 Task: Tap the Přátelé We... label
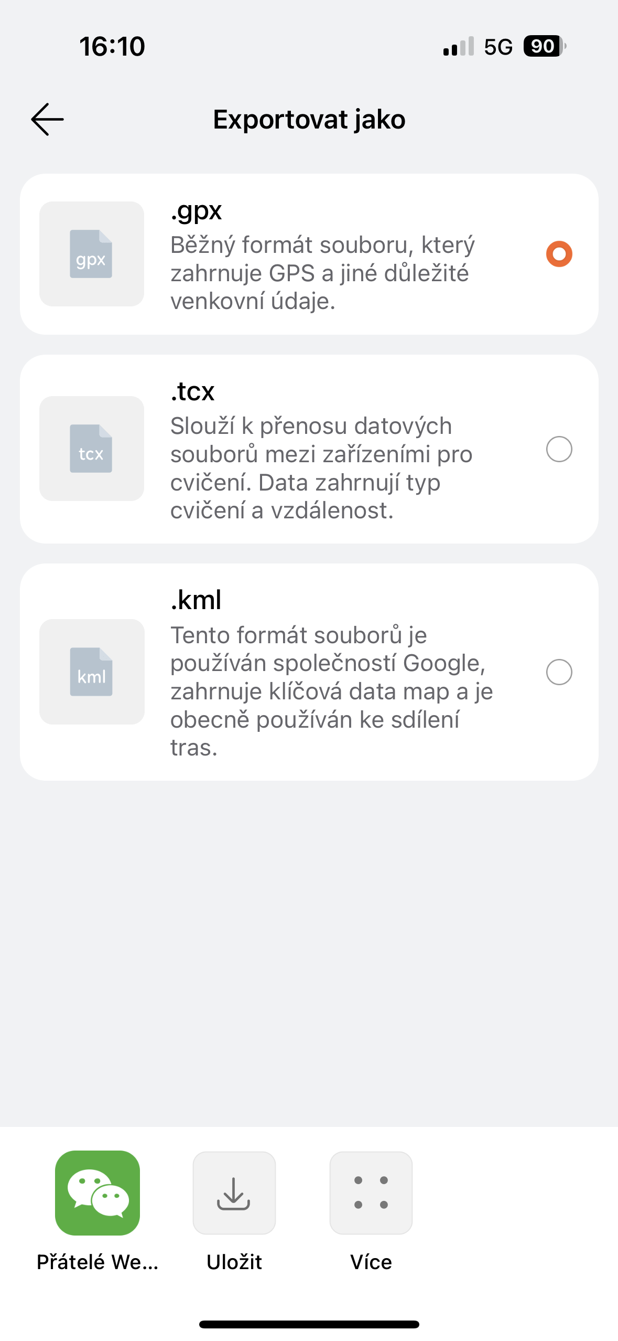point(97,1262)
